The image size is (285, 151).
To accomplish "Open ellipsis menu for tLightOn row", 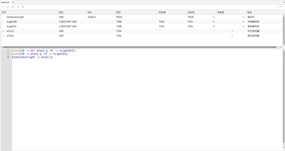I will (x=244, y=27).
